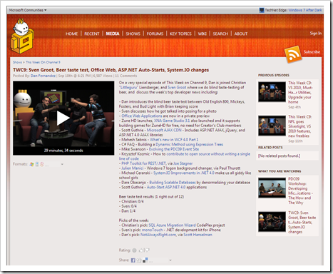This screenshot has height=274, width=333.
Task: Select the second format icon beside Formats
Action: (x=37, y=164)
